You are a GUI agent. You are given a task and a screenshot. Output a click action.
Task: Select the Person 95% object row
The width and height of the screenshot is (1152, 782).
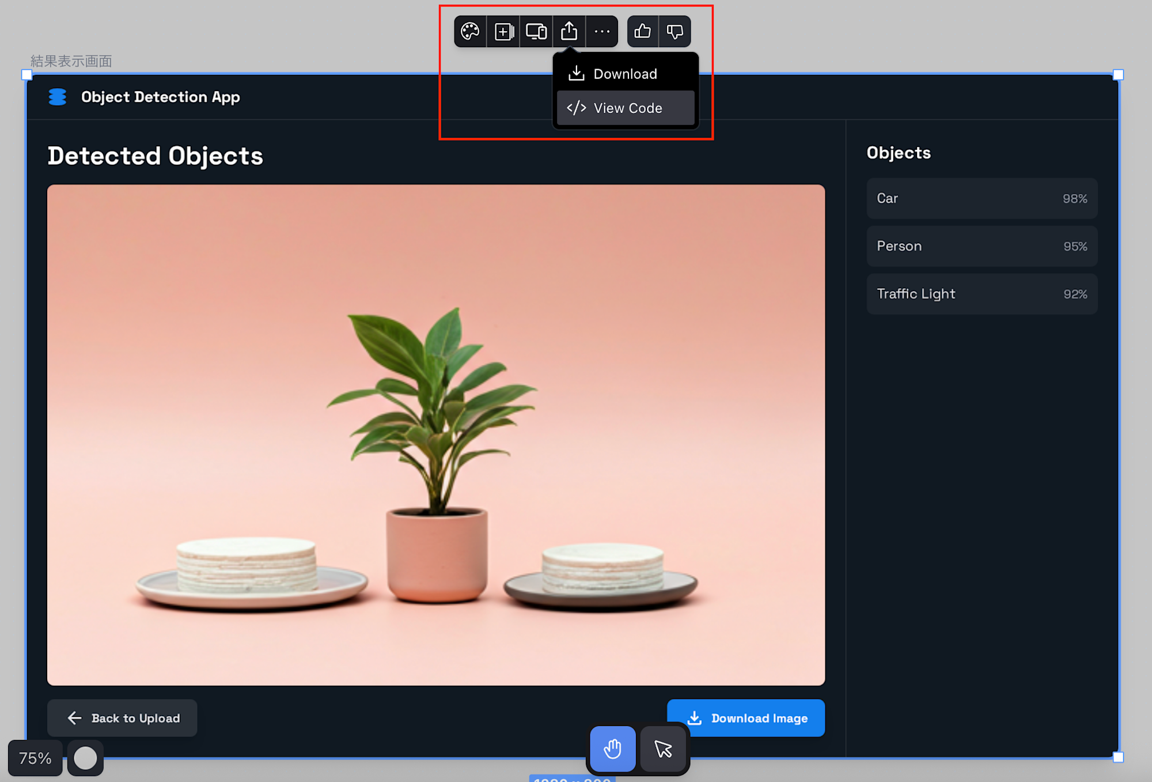click(982, 246)
